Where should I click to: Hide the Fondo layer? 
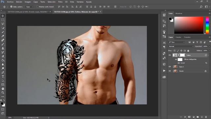click(170, 71)
